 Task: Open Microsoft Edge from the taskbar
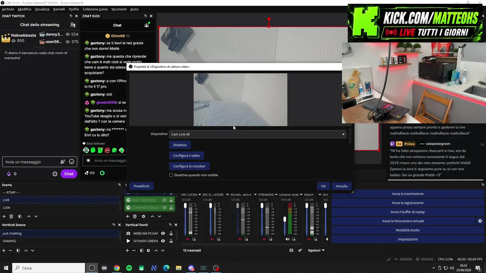[166, 268]
